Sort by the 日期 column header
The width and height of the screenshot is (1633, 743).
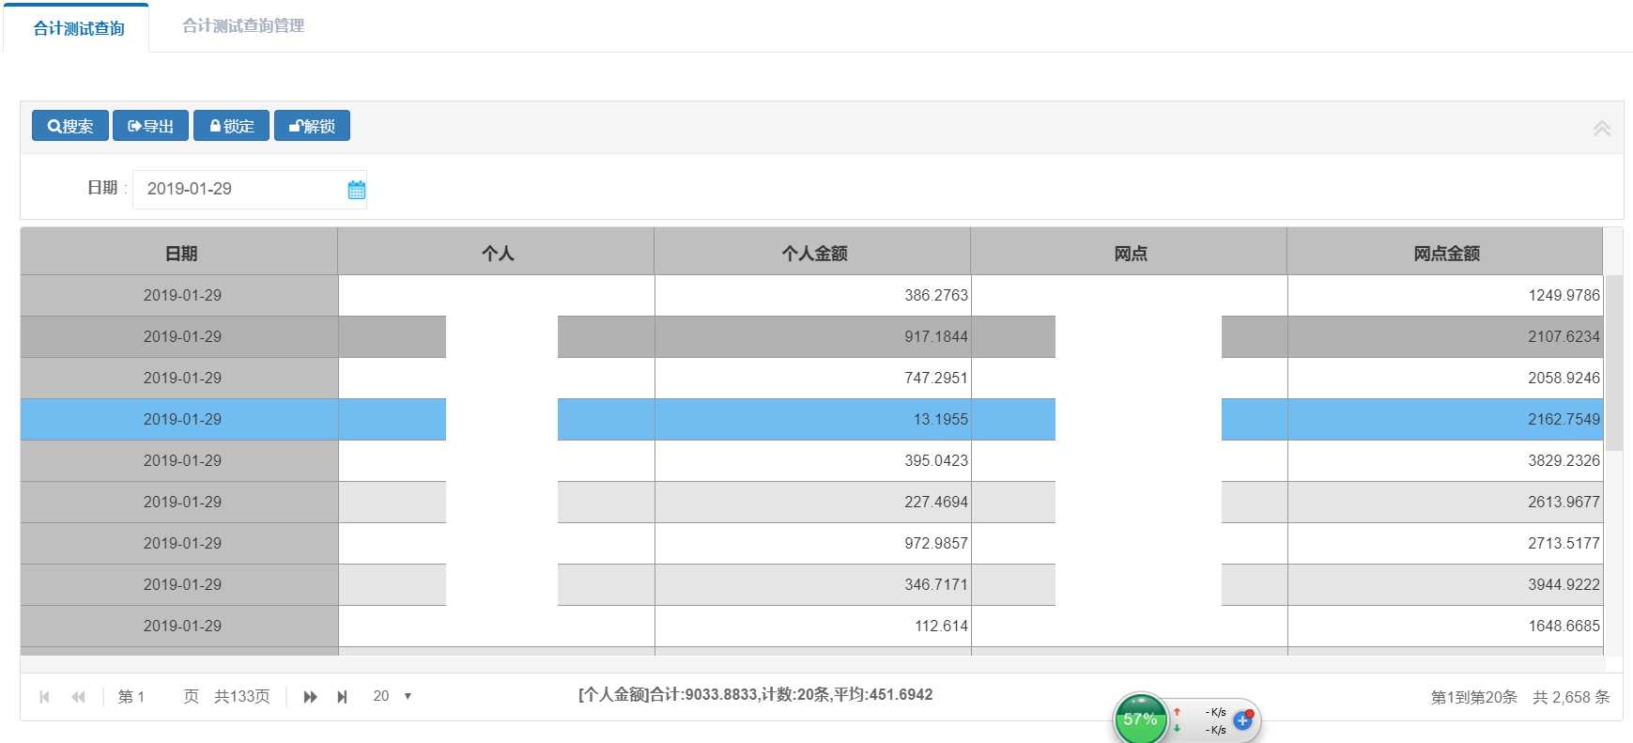(x=179, y=253)
